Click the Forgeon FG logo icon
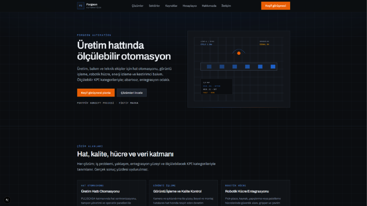The width and height of the screenshot is (367, 206). (x=81, y=6)
